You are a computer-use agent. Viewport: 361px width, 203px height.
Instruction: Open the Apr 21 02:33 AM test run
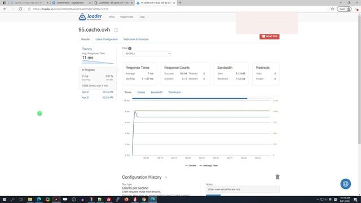98,98
